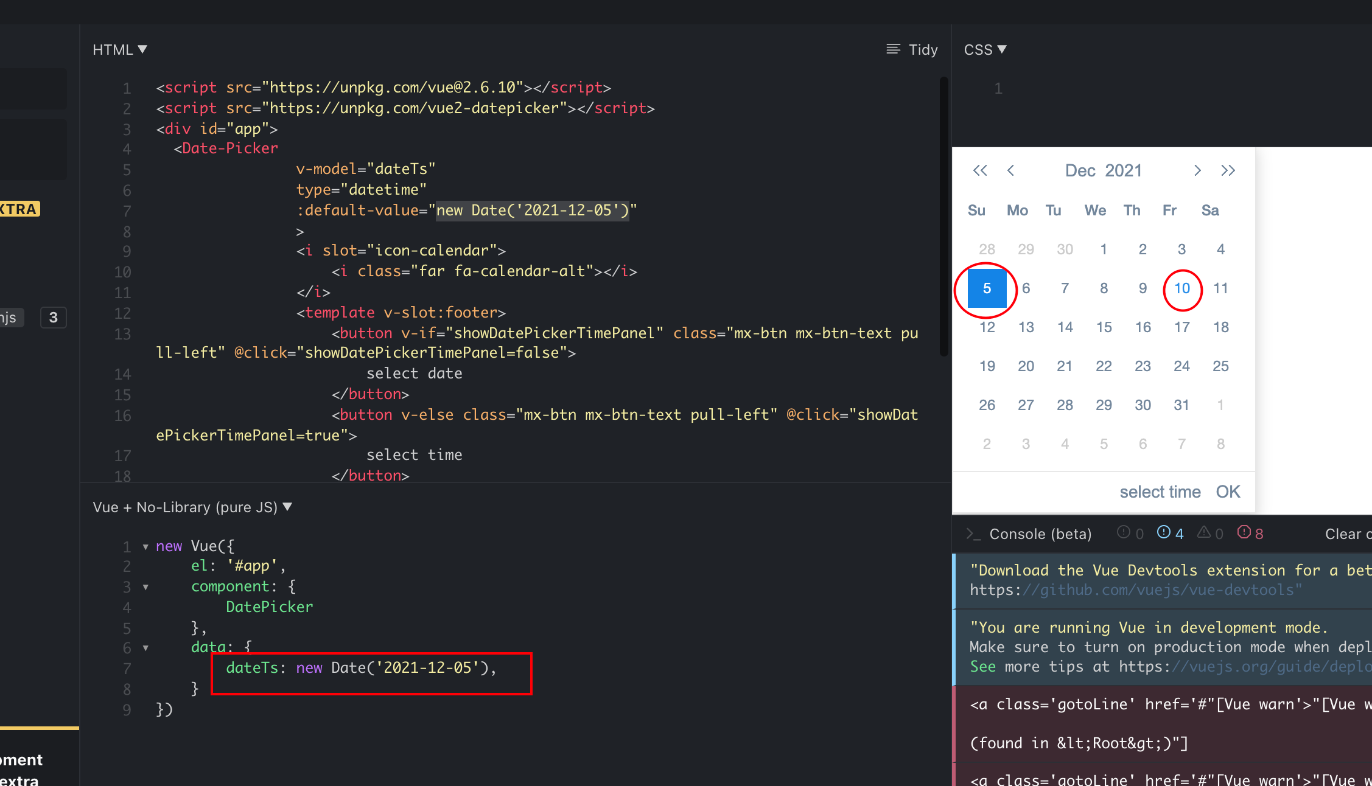Open the CSS panel dropdown
Screen dimensions: 1372x786
pyautogui.click(x=984, y=49)
